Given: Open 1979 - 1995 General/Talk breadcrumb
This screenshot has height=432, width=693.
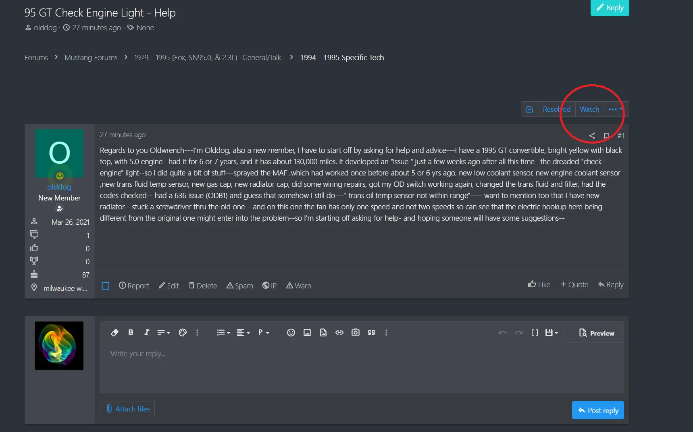Looking at the screenshot, I should tap(208, 57).
